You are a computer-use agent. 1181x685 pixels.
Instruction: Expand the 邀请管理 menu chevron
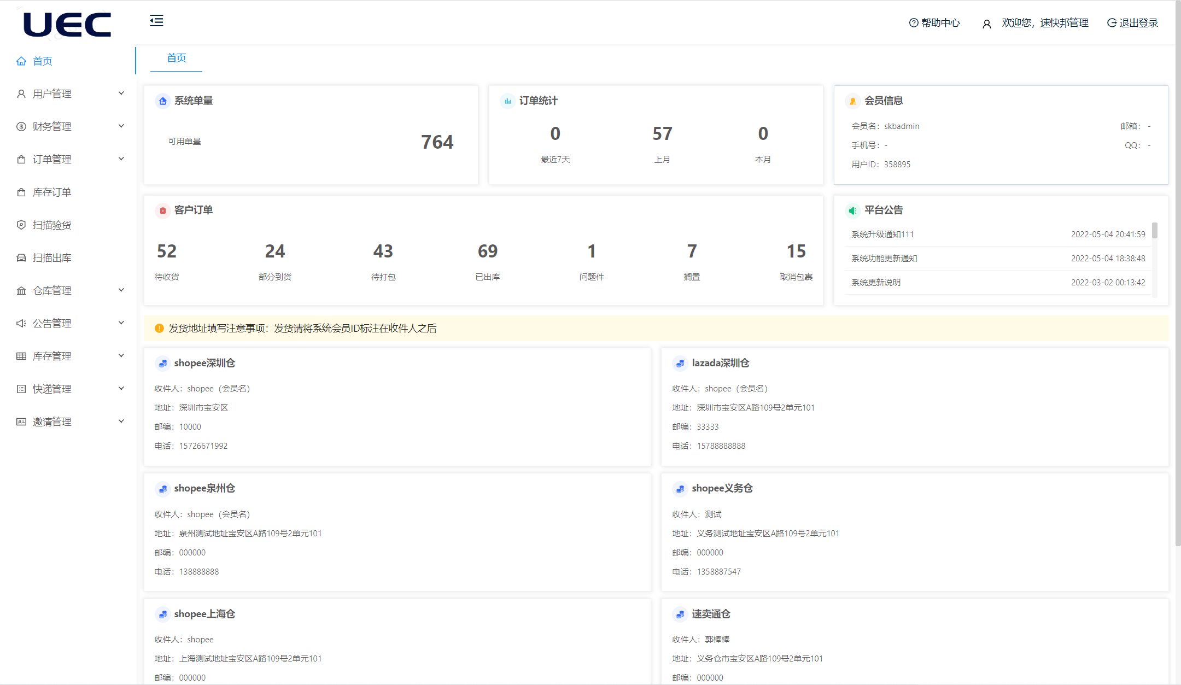[x=121, y=421]
